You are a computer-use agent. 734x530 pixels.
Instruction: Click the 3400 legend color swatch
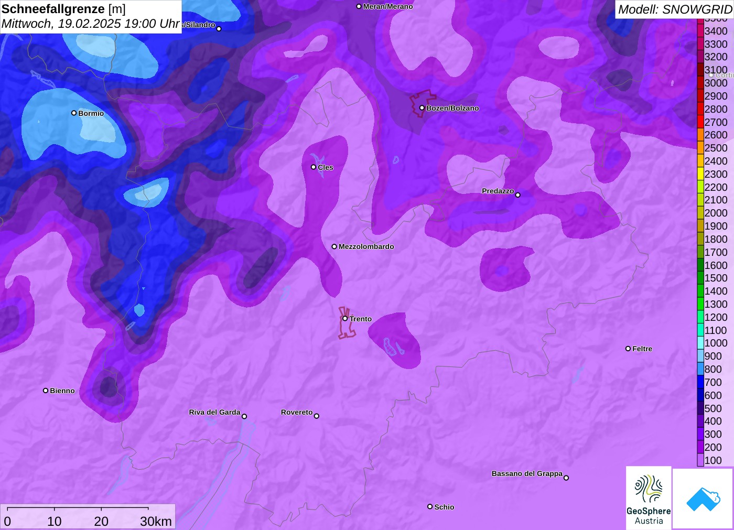(700, 31)
